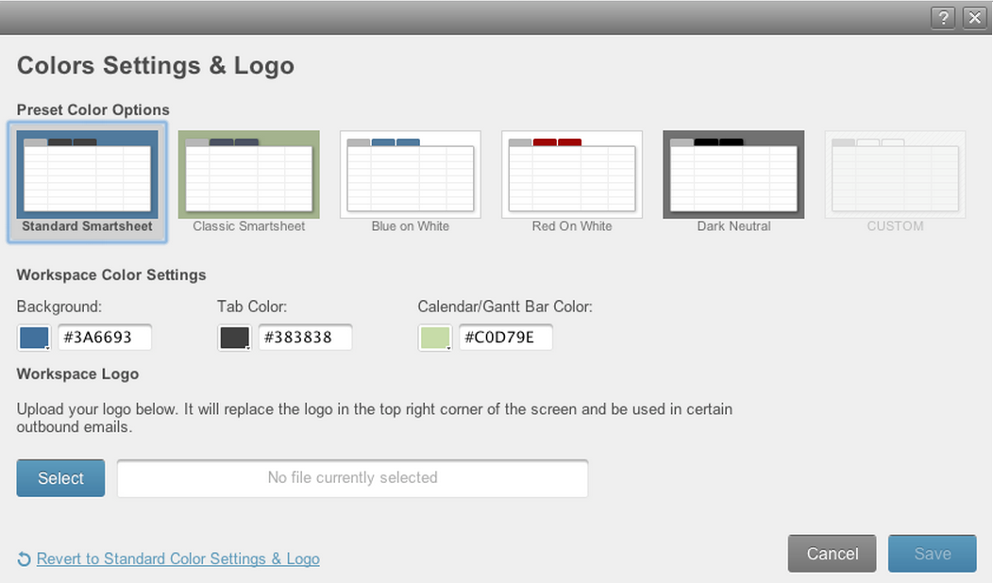The height and width of the screenshot is (583, 993).
Task: Click the revert arrow icon
Action: (x=24, y=559)
